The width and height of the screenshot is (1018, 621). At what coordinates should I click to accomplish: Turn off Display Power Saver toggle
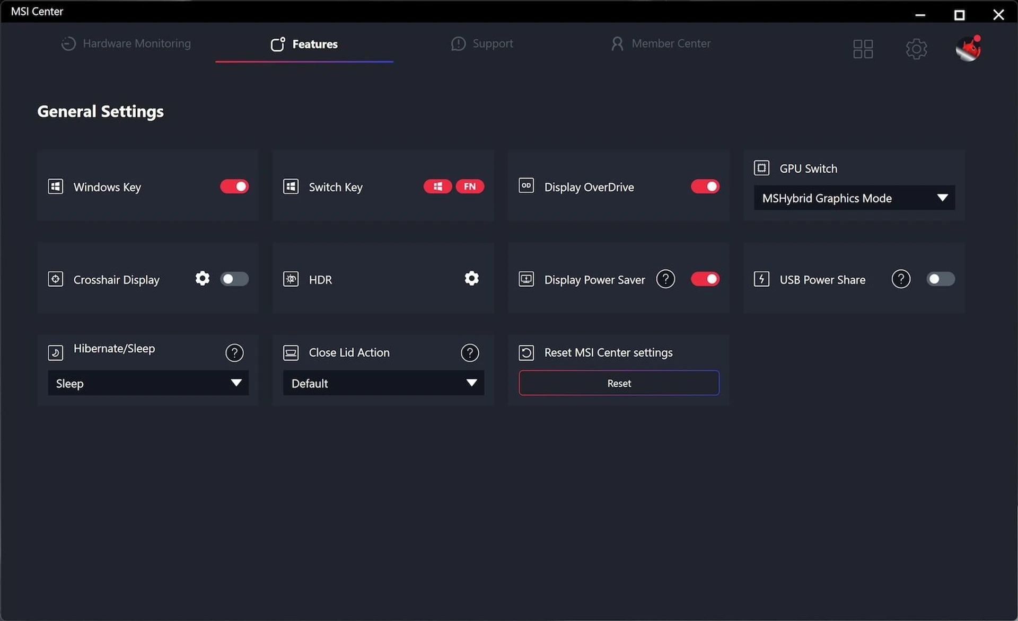tap(705, 279)
